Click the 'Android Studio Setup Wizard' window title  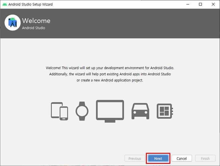[30, 4]
